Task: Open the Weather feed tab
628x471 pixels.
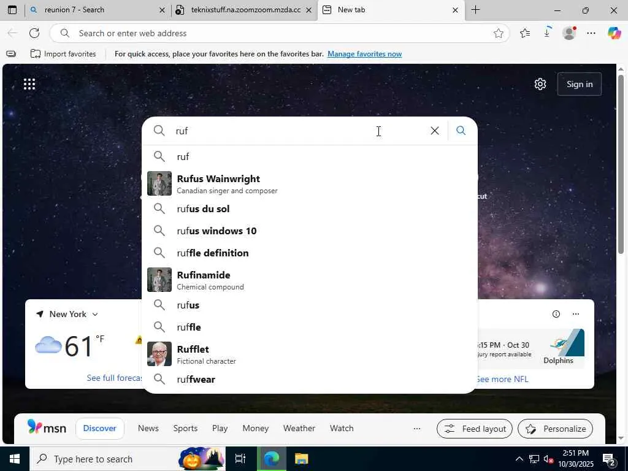Action: point(299,429)
